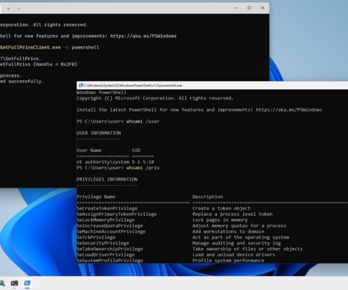This screenshot has height=290, width=348.
Task: Click the 'whoami /priv' command line
Action: click(x=118, y=168)
